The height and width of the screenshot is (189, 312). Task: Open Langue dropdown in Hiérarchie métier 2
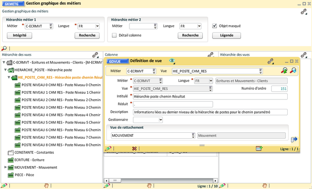199,26
